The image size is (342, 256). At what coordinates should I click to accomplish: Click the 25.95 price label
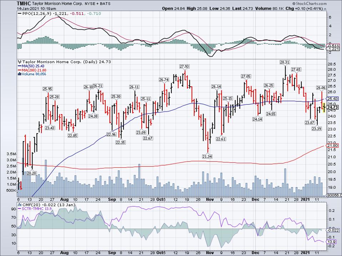[47, 89]
